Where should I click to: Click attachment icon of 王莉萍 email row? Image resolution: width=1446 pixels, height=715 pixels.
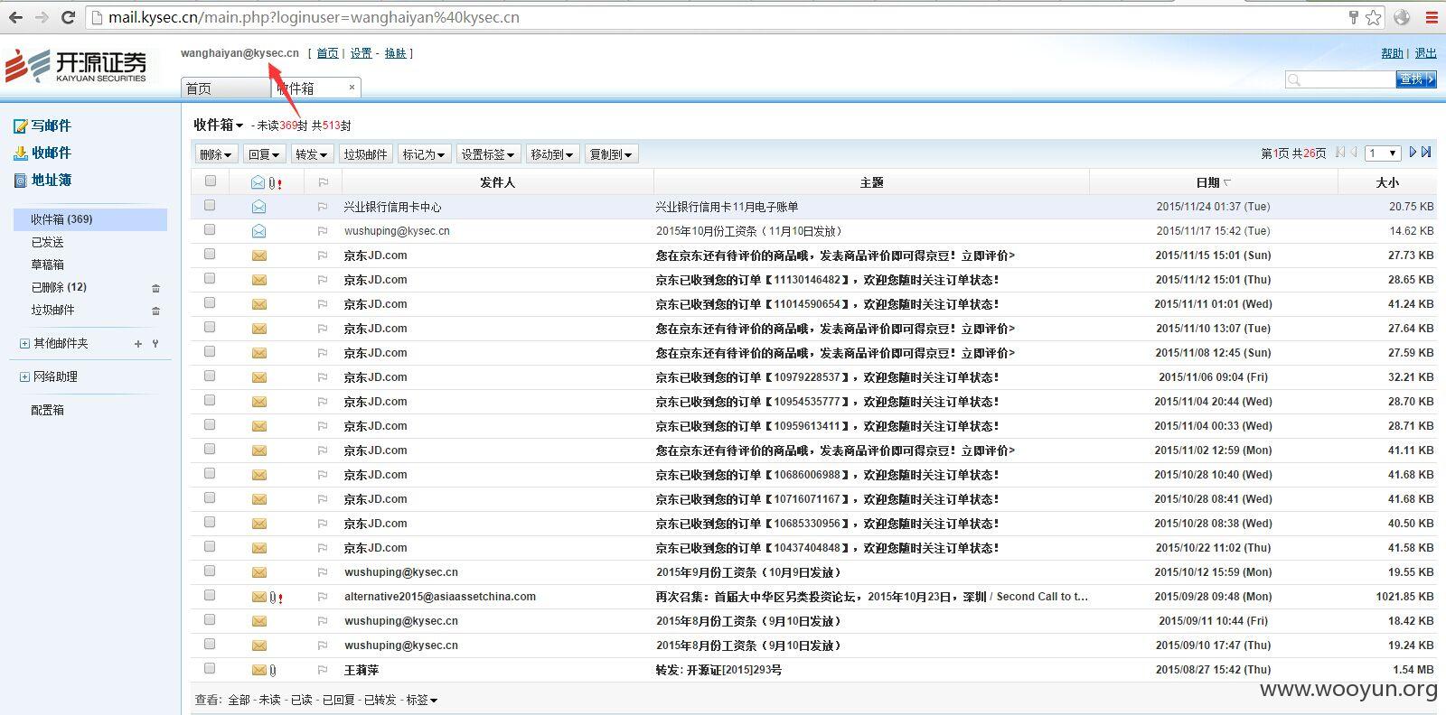point(272,670)
